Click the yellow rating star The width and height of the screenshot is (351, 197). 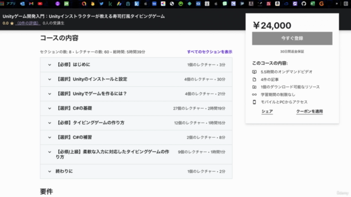(x=12, y=23)
